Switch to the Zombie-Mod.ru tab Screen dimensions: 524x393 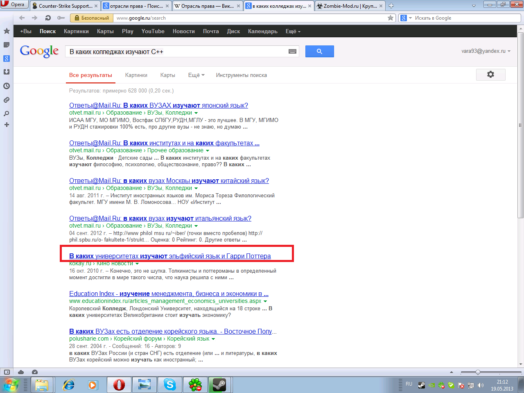[350, 6]
